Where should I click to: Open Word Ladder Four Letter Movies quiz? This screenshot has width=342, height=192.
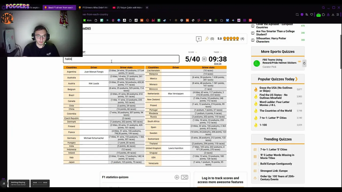pos(274,103)
